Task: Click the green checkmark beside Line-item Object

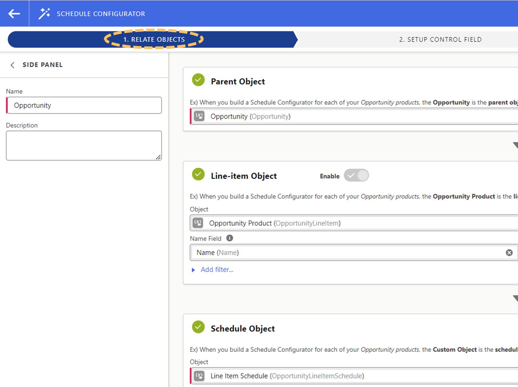Action: tap(198, 174)
